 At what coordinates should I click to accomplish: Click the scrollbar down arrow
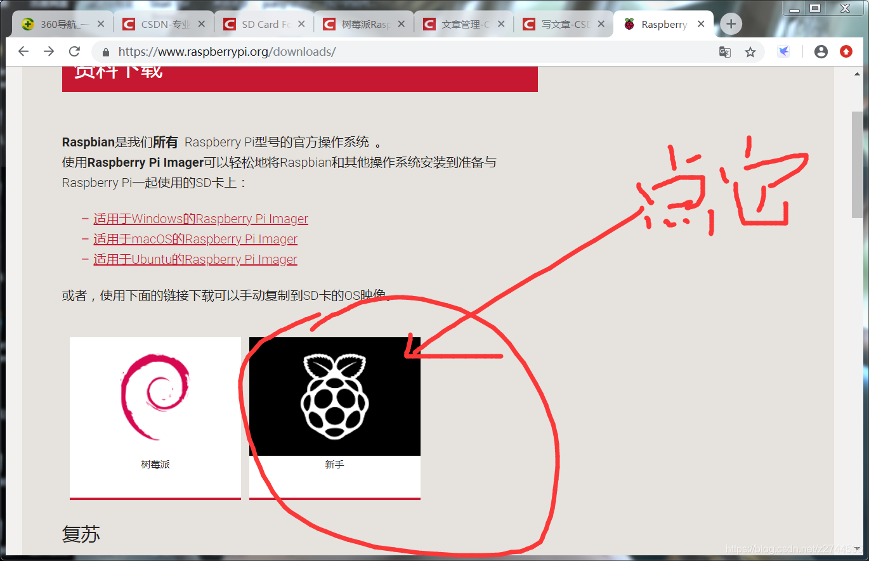pyautogui.click(x=858, y=549)
